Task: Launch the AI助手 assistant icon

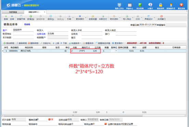Action: (150, 6)
